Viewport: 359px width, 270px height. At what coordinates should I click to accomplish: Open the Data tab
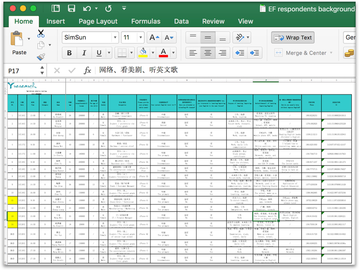tap(181, 21)
